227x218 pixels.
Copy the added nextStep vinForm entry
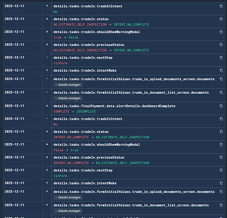coord(221,170)
